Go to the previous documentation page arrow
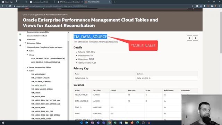Image resolution: width=222 pixels, height=125 pixels. tap(189, 38)
